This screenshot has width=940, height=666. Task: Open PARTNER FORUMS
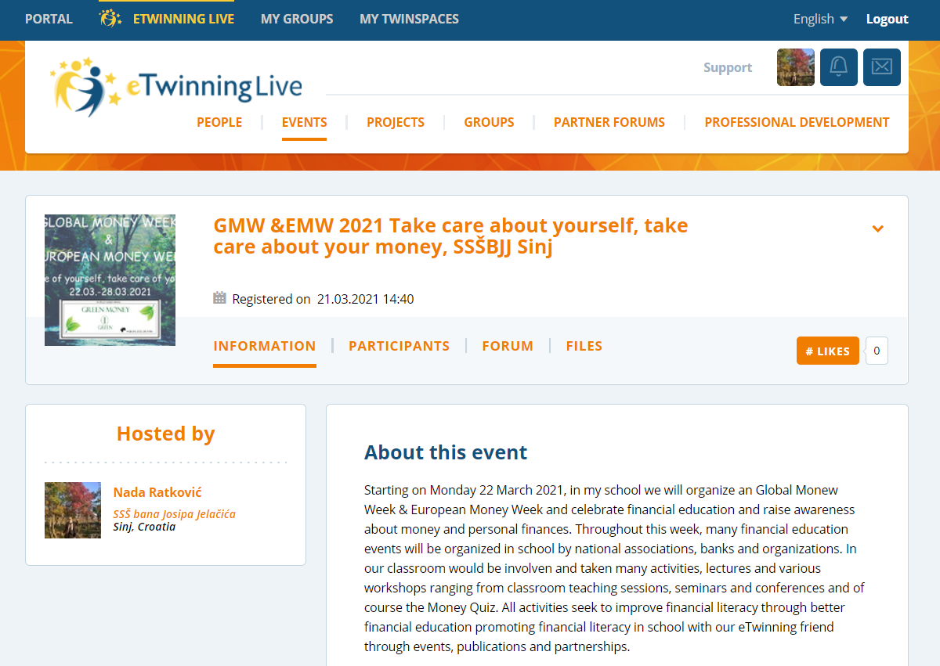point(609,122)
